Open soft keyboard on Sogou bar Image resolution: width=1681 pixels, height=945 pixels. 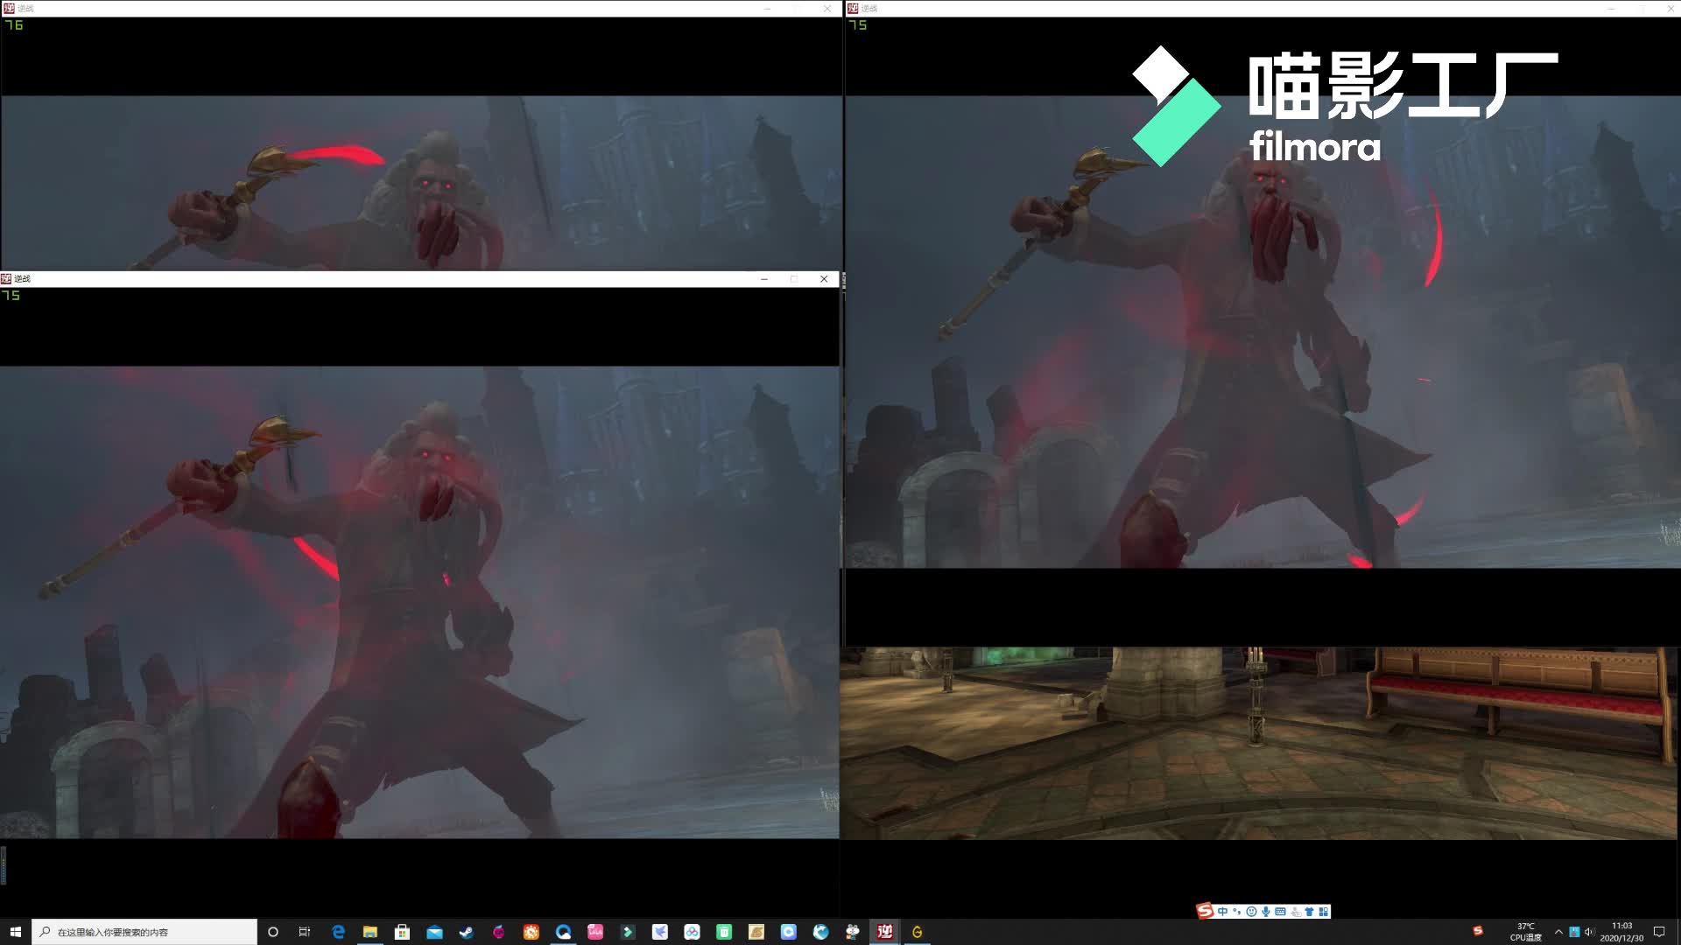pyautogui.click(x=1281, y=912)
